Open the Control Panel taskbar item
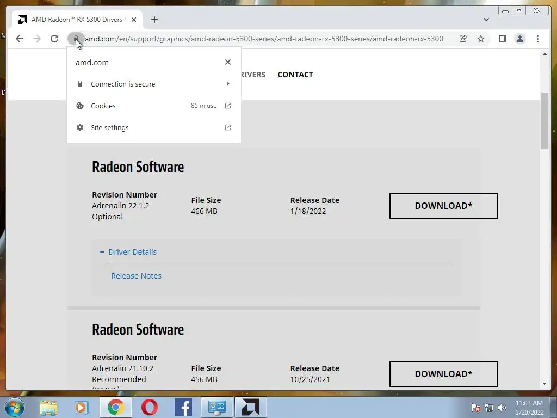This screenshot has width=557, height=418. (x=217, y=407)
